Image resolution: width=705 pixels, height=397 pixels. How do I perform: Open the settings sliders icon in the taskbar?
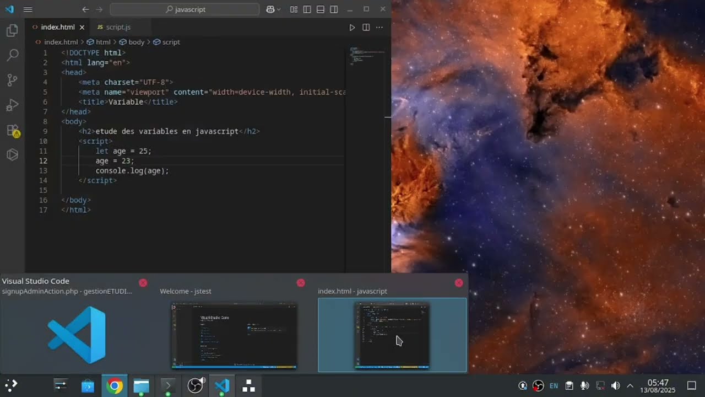60,385
